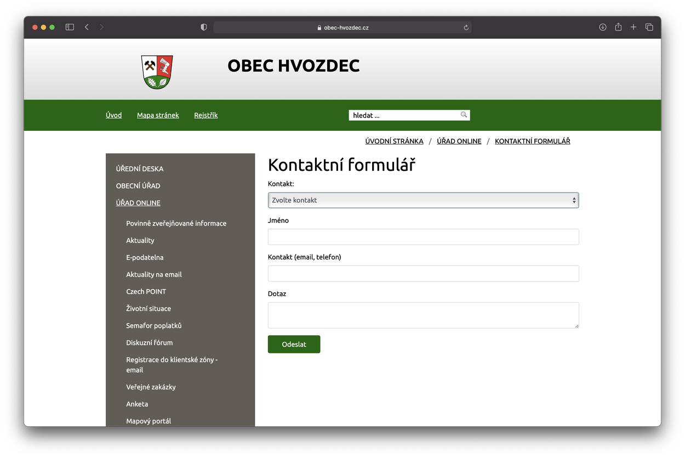Toggle the Safari sidebar icon

click(x=70, y=27)
